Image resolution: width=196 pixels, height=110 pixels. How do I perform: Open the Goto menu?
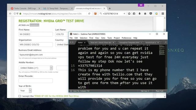click(x=103, y=38)
